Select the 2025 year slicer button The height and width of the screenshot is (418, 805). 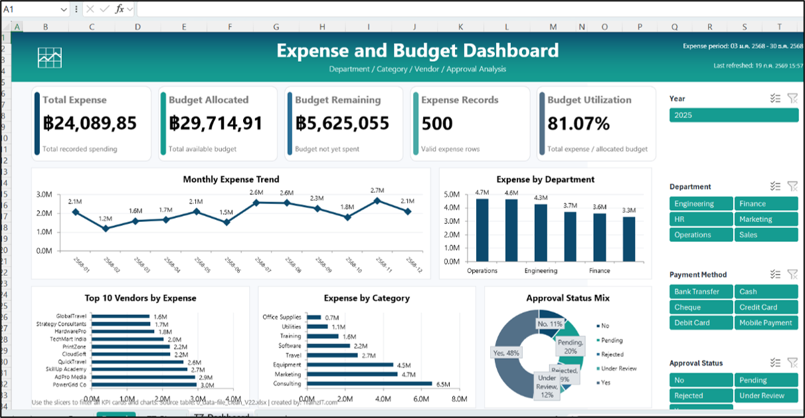pyautogui.click(x=734, y=115)
